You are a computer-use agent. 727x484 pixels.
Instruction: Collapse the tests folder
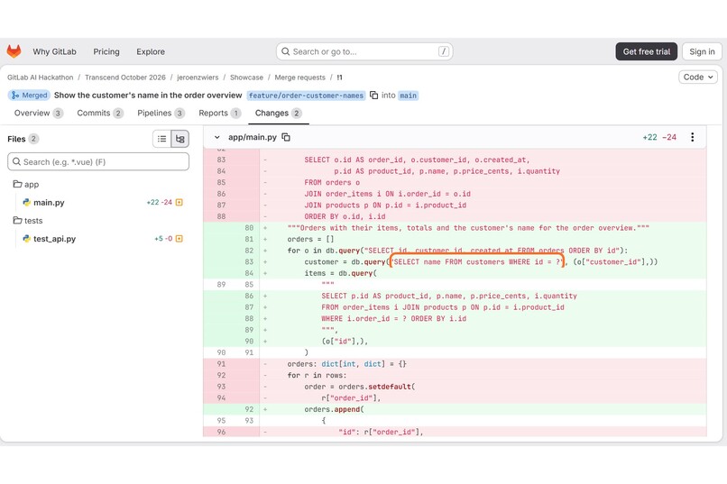(28, 221)
